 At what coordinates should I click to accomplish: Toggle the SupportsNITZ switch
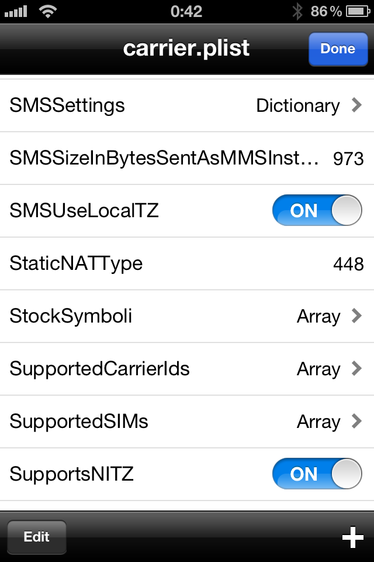(317, 474)
